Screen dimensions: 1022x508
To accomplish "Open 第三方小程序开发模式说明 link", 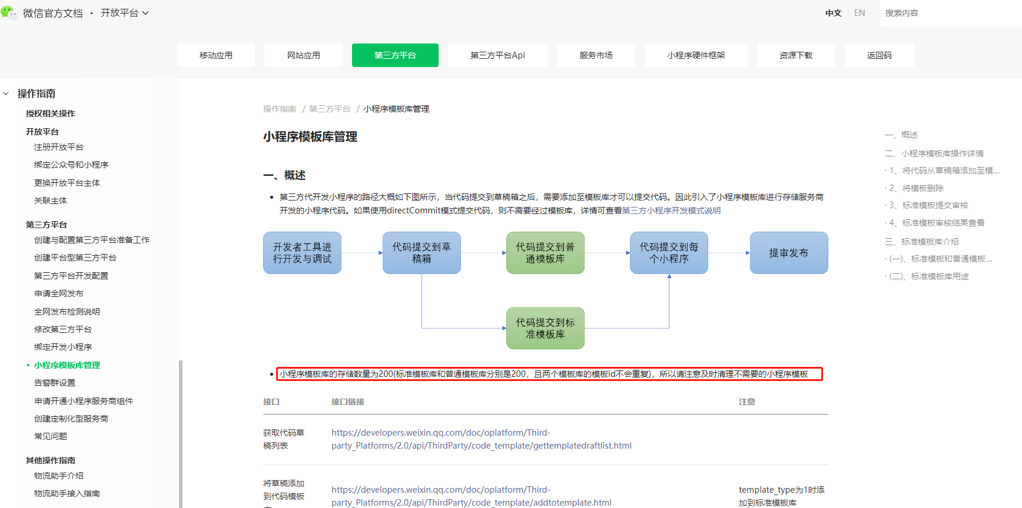I will click(x=671, y=210).
